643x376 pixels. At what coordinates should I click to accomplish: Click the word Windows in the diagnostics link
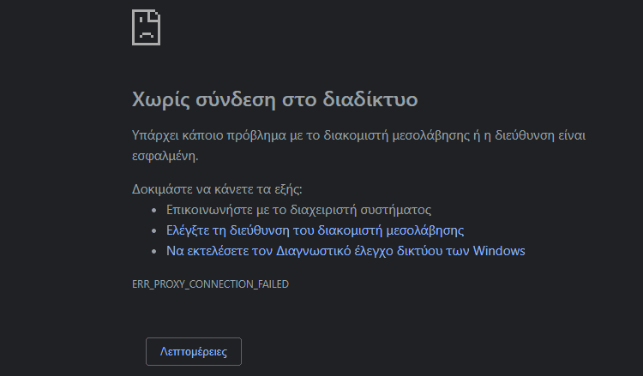click(x=499, y=251)
